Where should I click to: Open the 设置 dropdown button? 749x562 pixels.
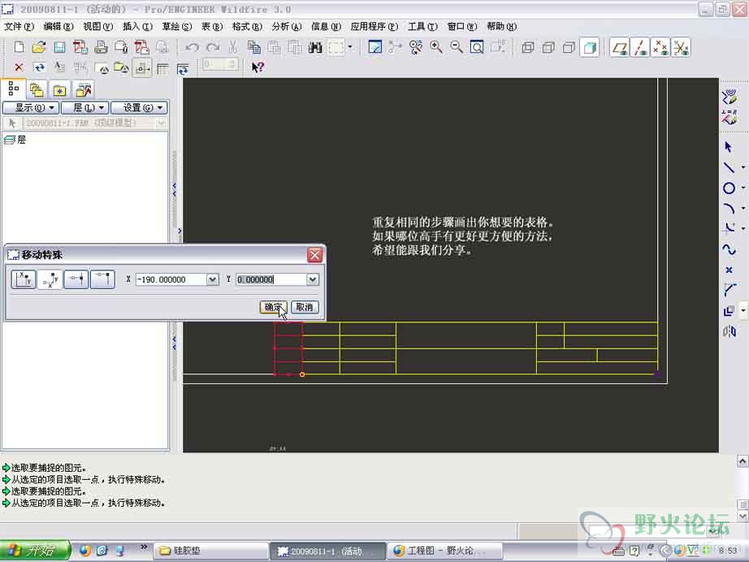[x=139, y=107]
